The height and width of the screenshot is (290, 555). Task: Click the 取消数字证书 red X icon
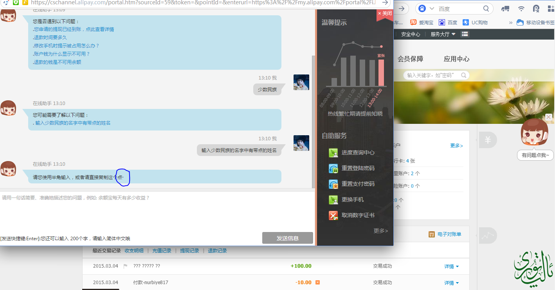[x=333, y=216]
